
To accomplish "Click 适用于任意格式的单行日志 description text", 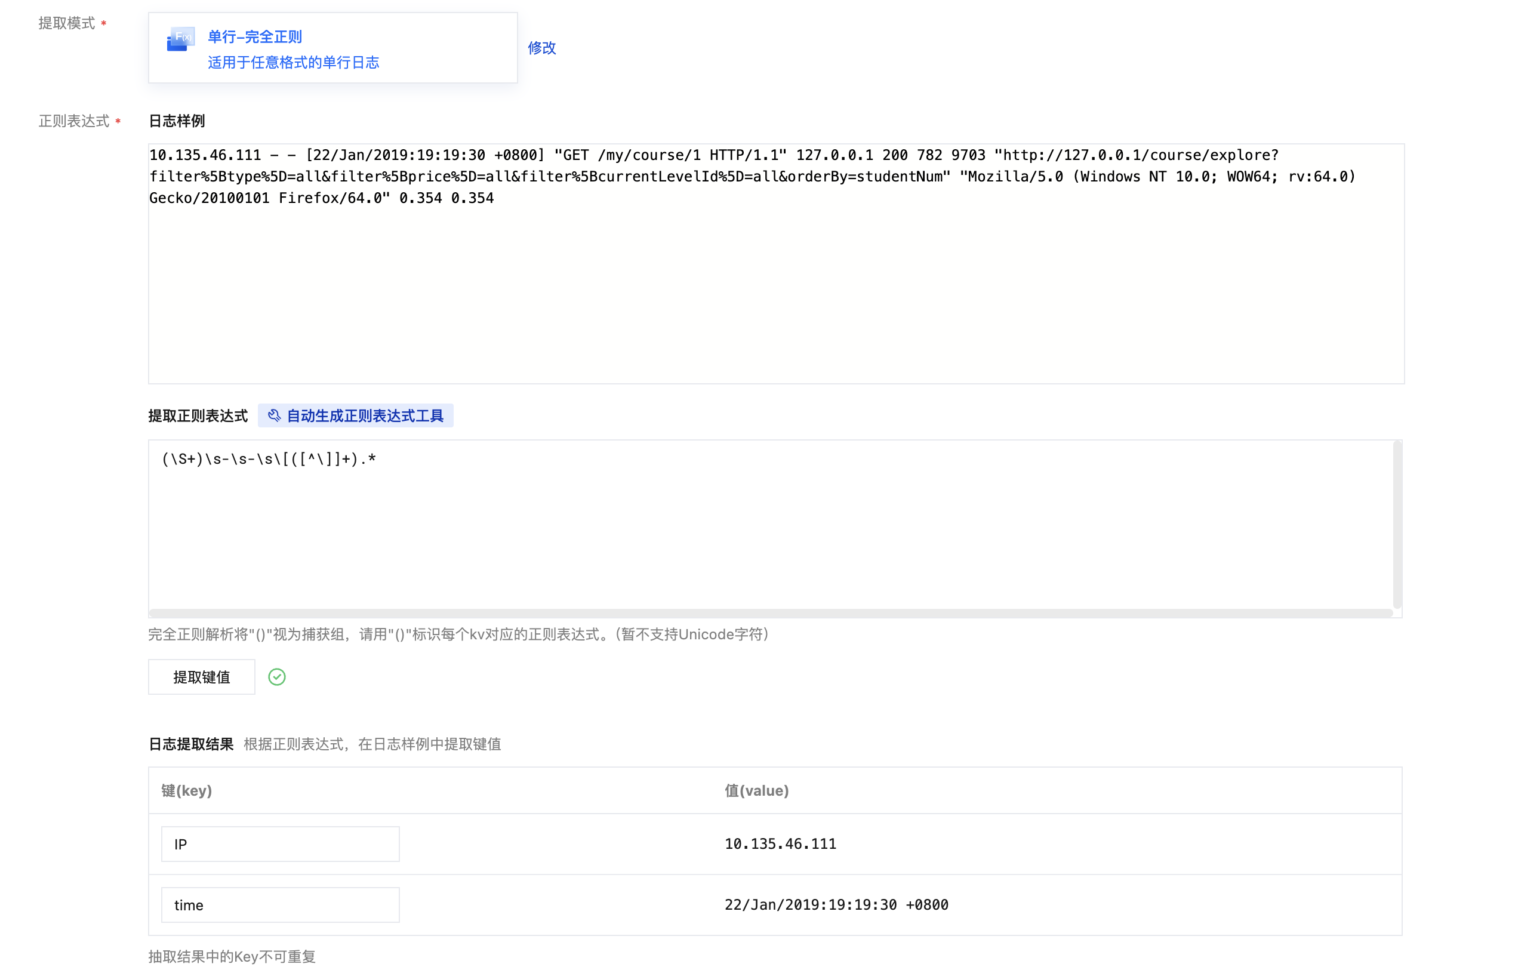I will point(293,63).
